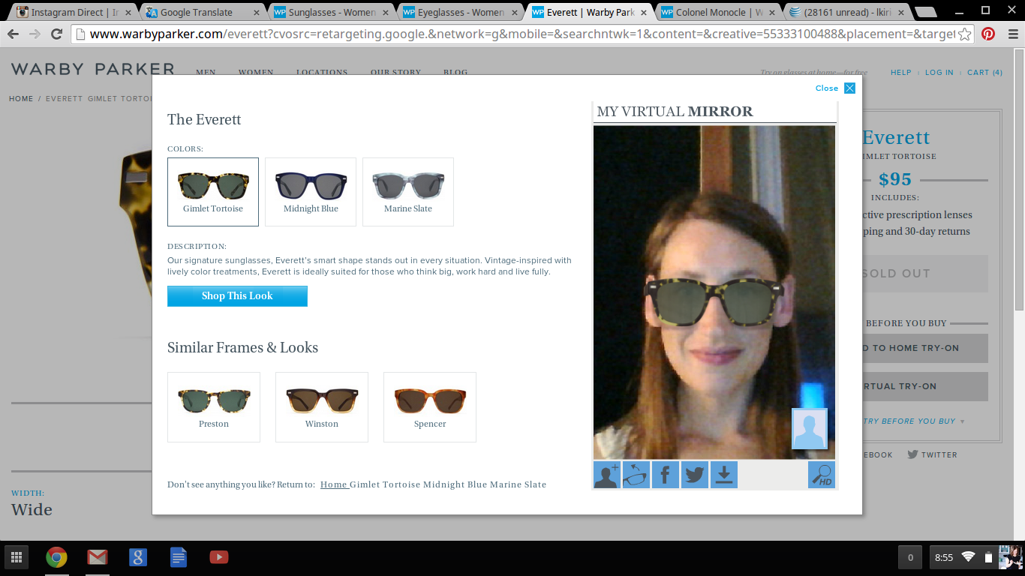
Task: View the Spencer similar frame
Action: click(x=430, y=407)
